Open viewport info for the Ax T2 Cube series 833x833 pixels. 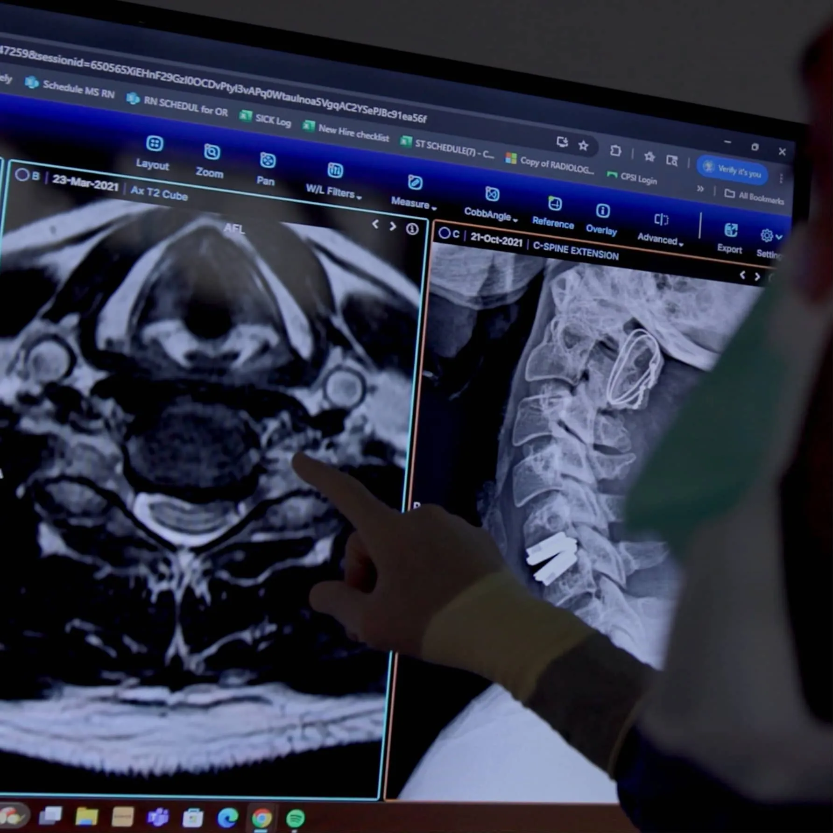click(412, 228)
